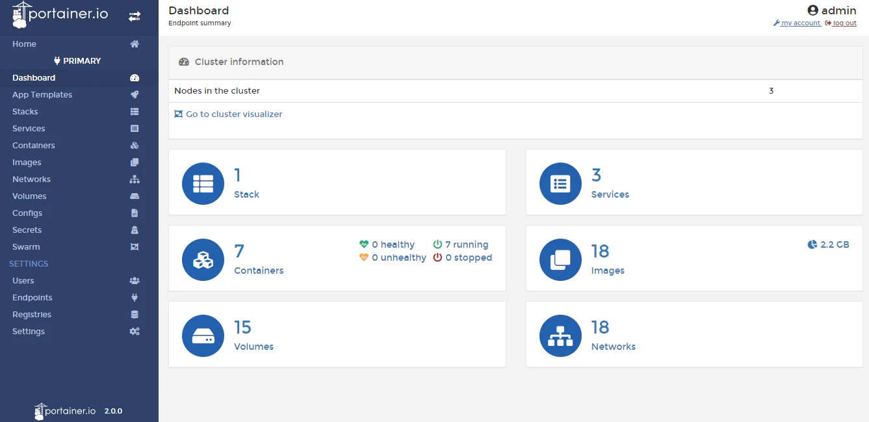The width and height of the screenshot is (869, 422).
Task: Click the round Images icon on dashboard
Action: tap(560, 259)
